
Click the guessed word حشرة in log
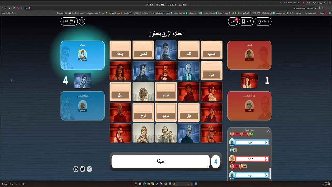pos(234,166)
